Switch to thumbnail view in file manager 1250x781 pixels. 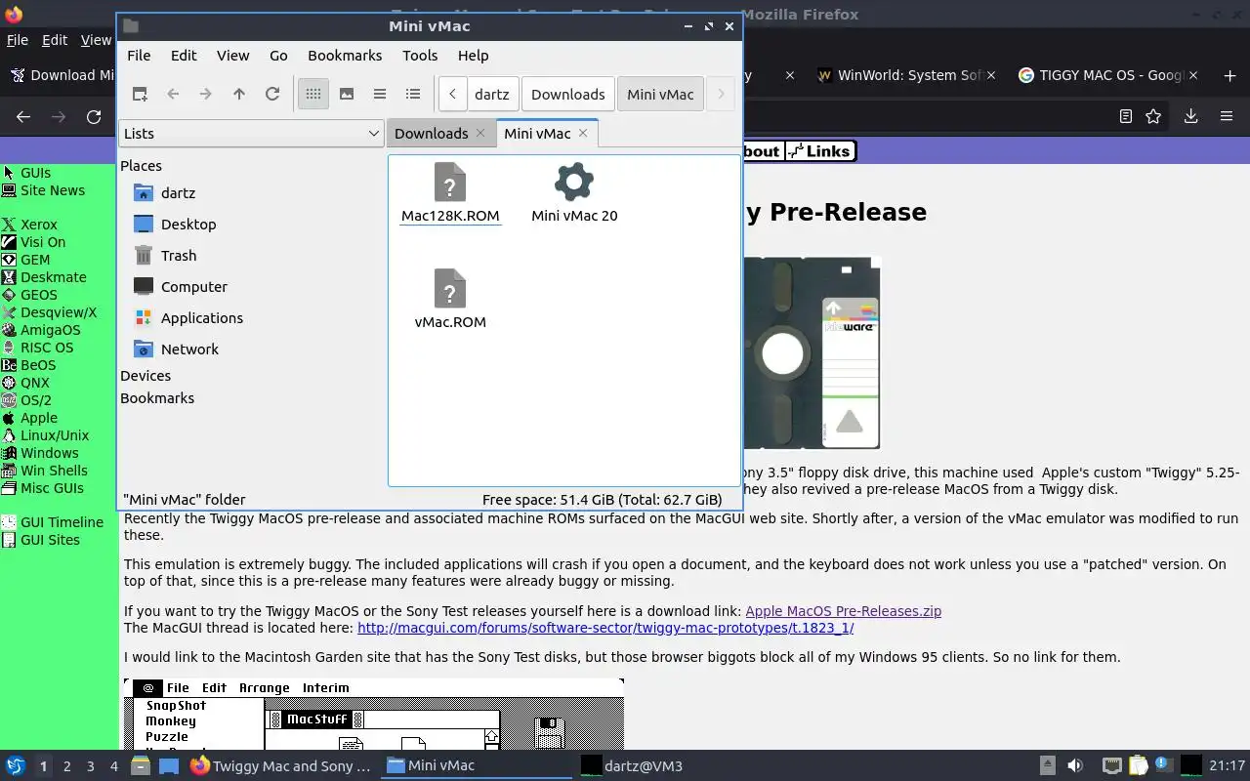(347, 94)
